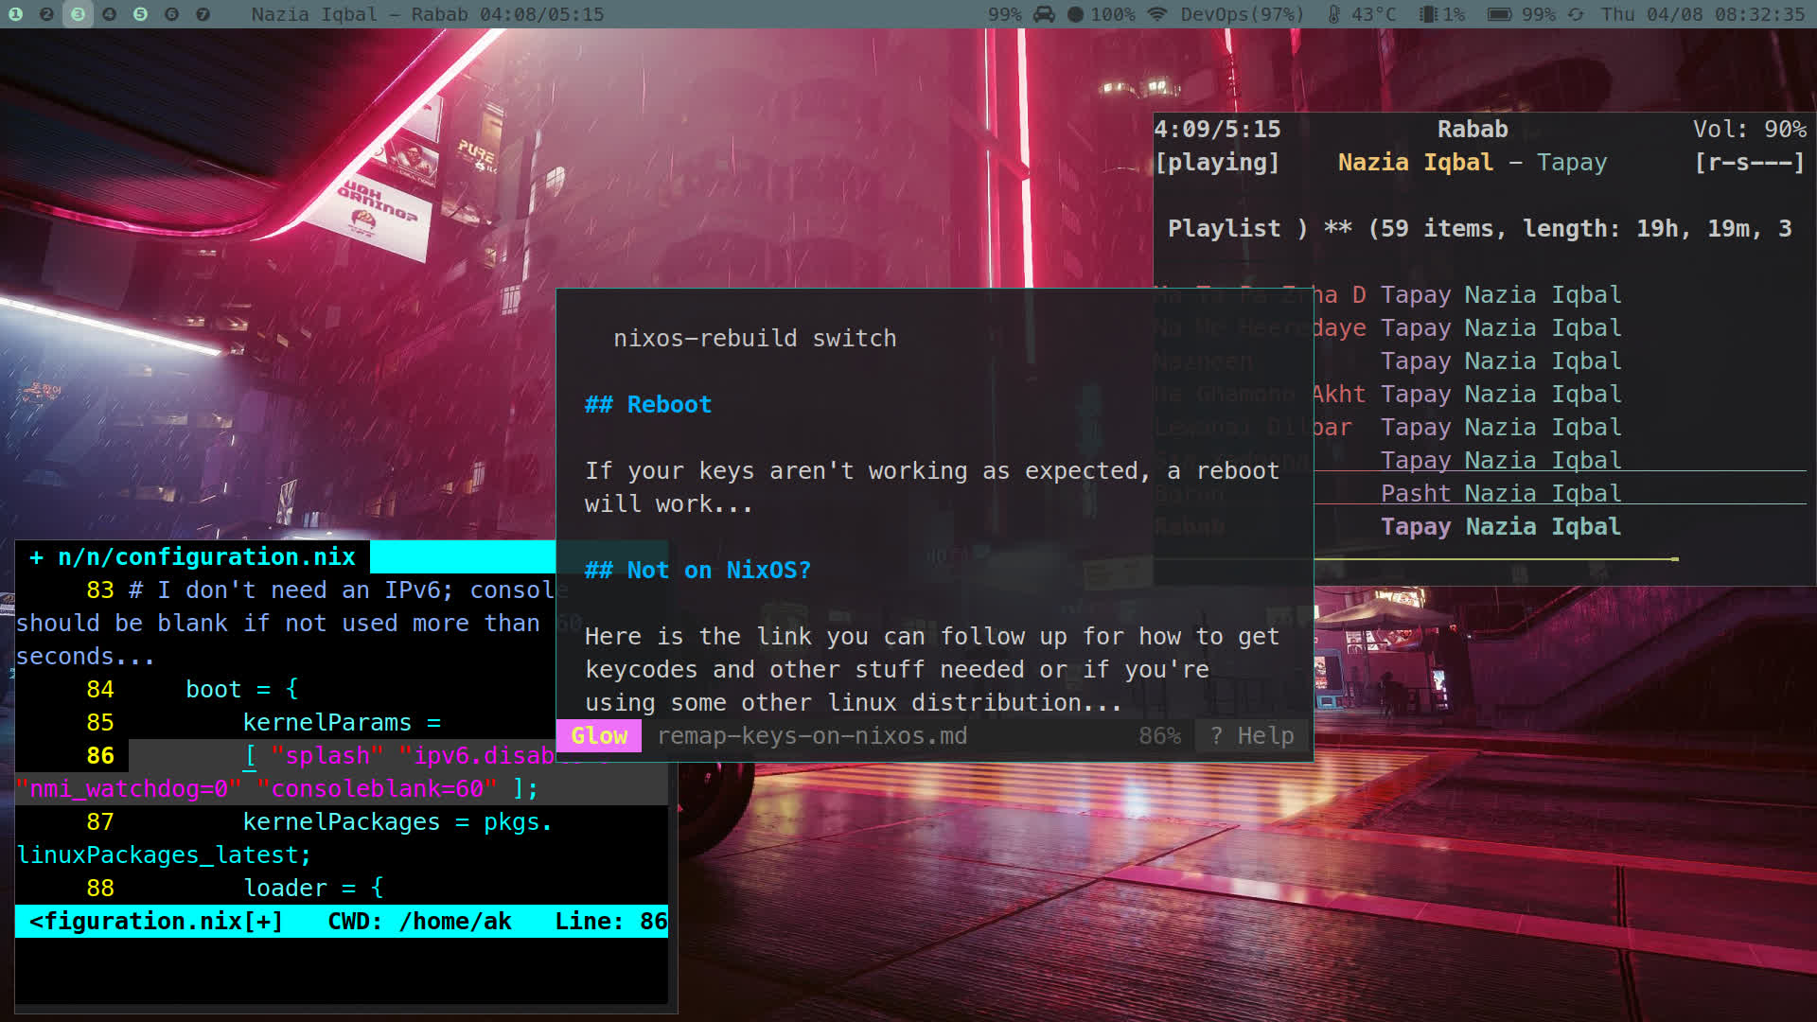Click the car icon in status bar
The height and width of the screenshot is (1022, 1817).
coord(1044,14)
